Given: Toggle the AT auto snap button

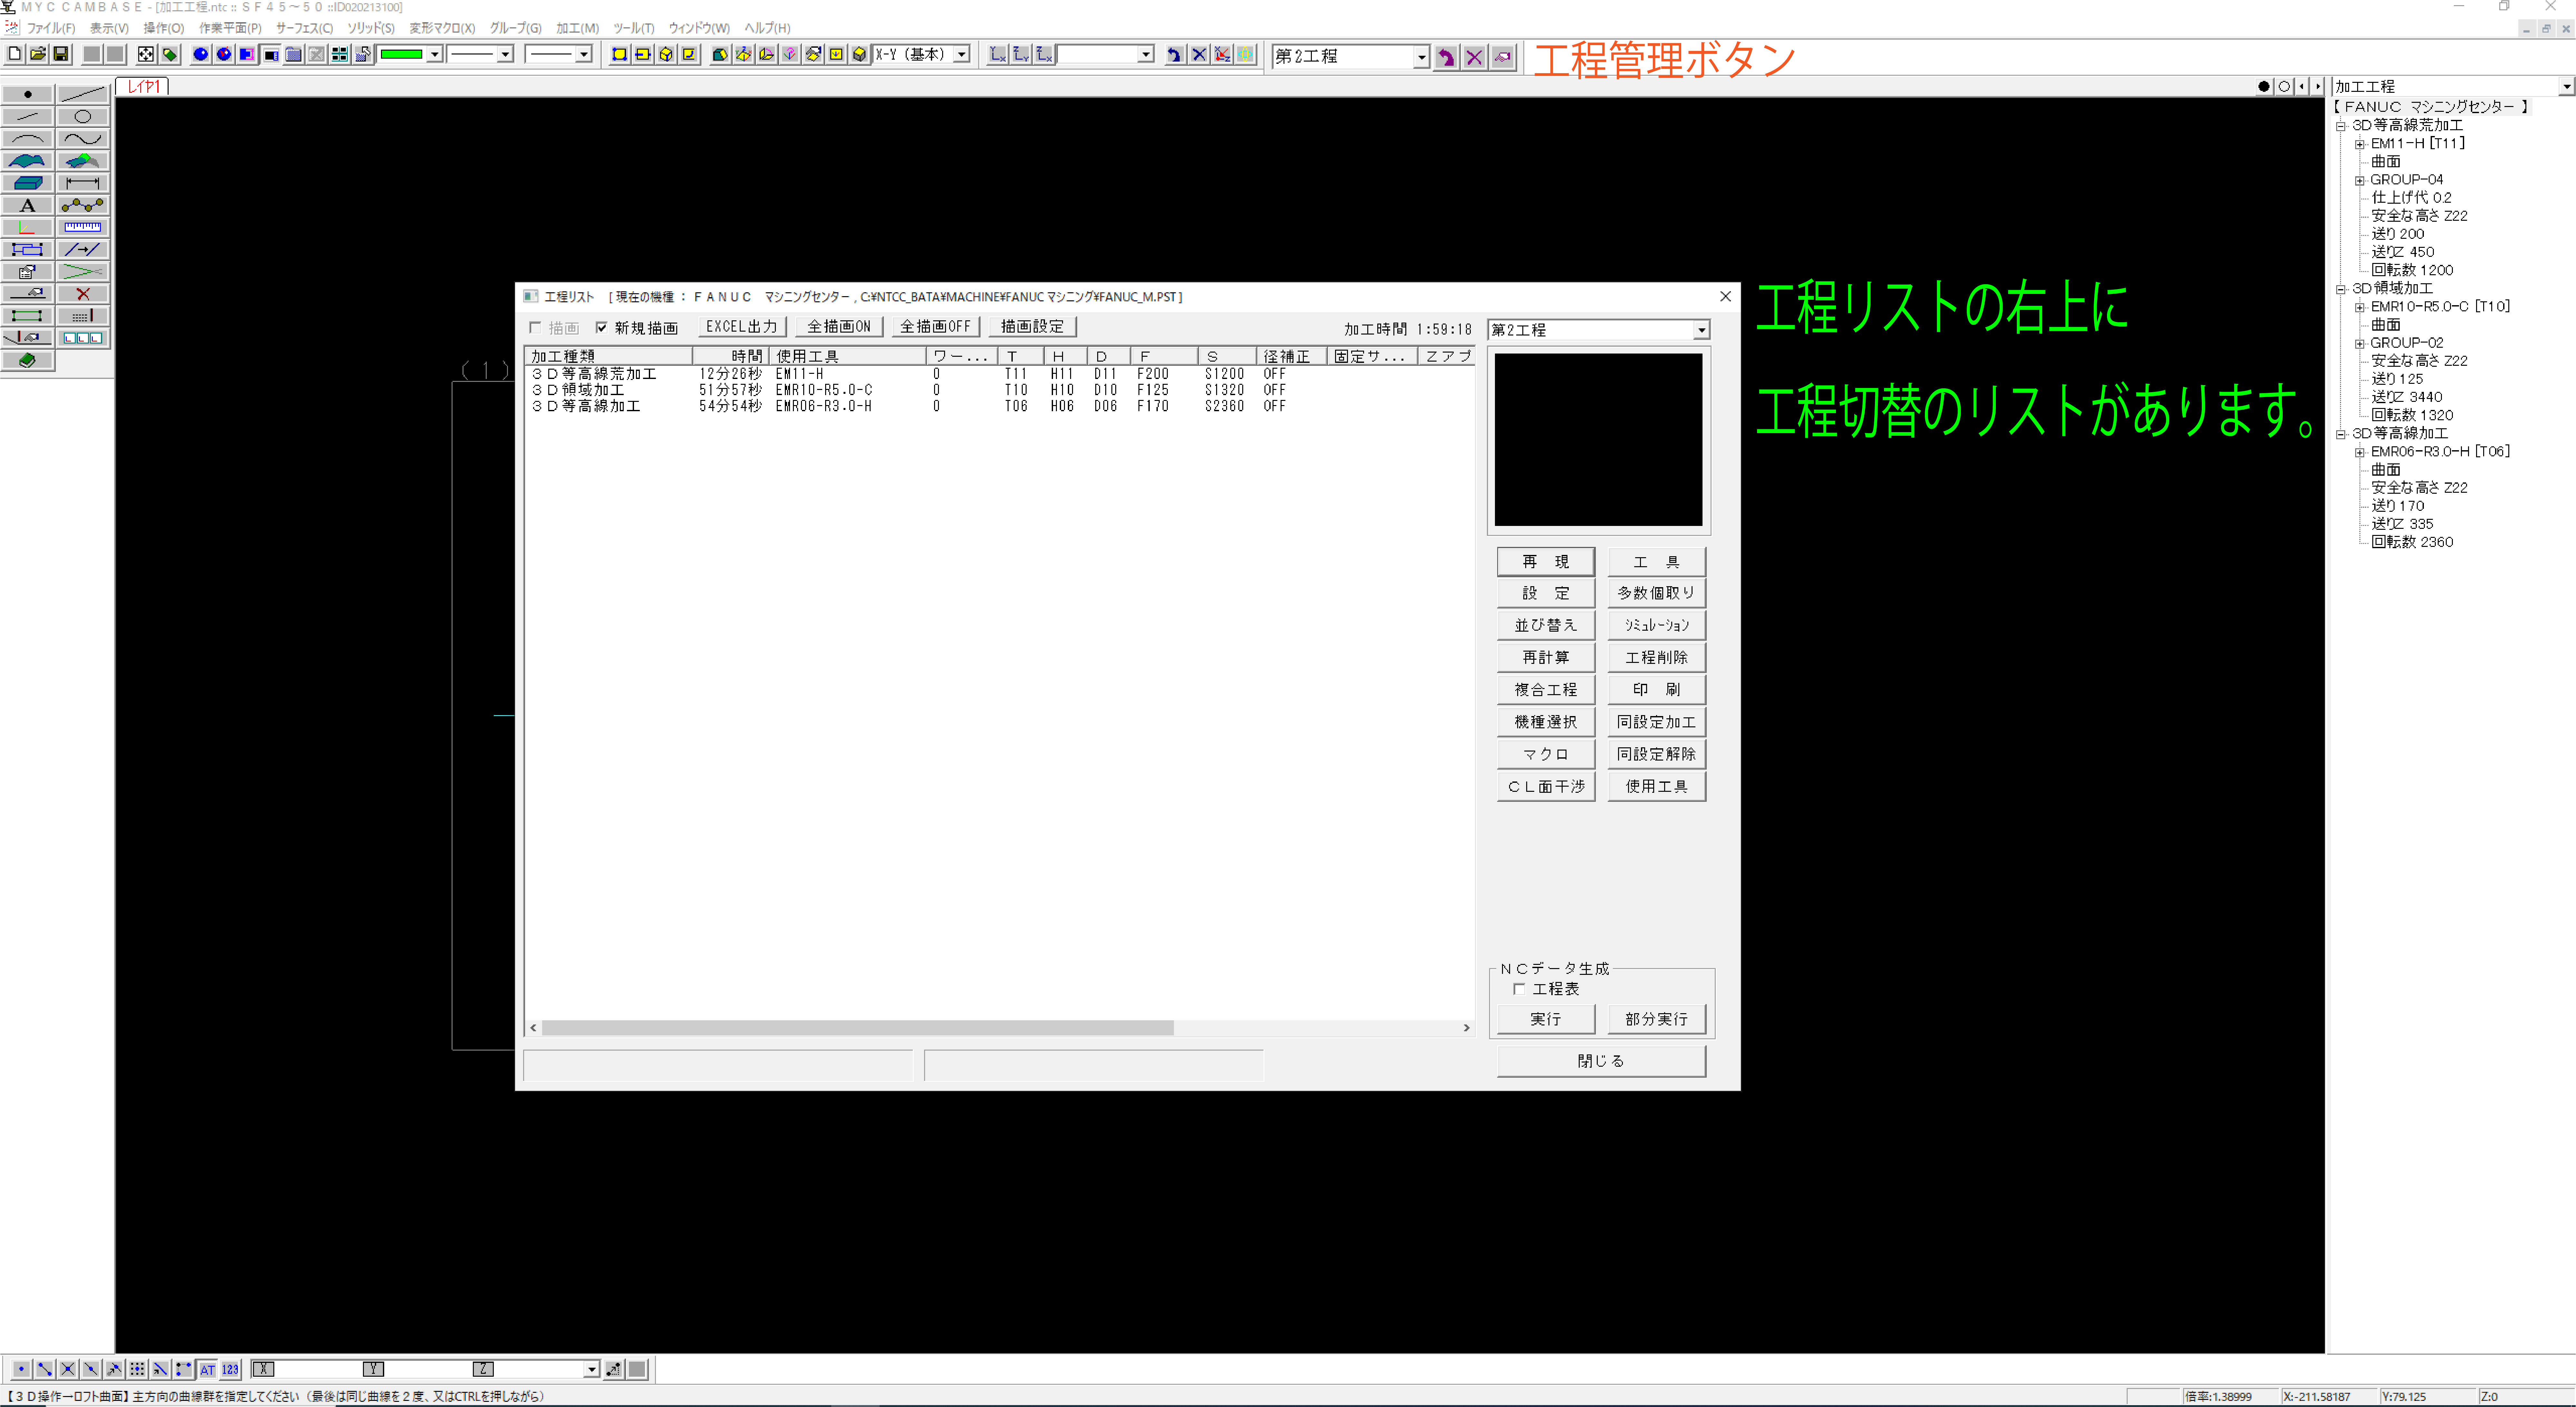Looking at the screenshot, I should [207, 1369].
